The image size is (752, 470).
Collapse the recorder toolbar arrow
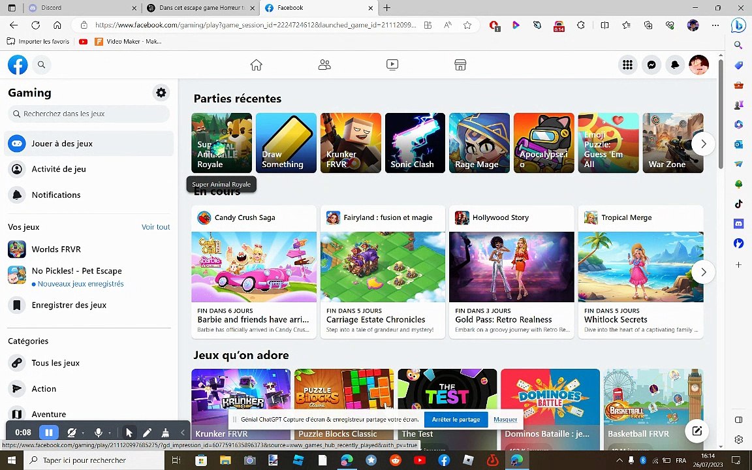tap(183, 433)
